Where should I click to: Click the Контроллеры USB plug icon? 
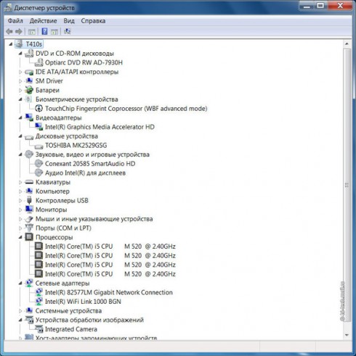click(x=29, y=200)
